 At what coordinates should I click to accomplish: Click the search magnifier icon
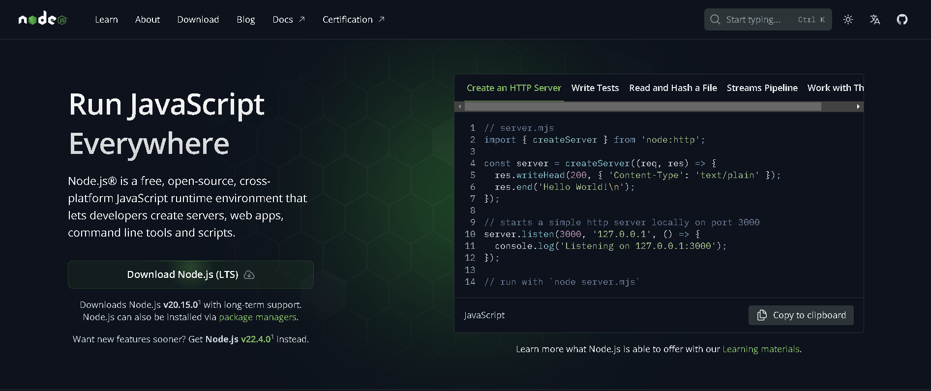(x=715, y=20)
